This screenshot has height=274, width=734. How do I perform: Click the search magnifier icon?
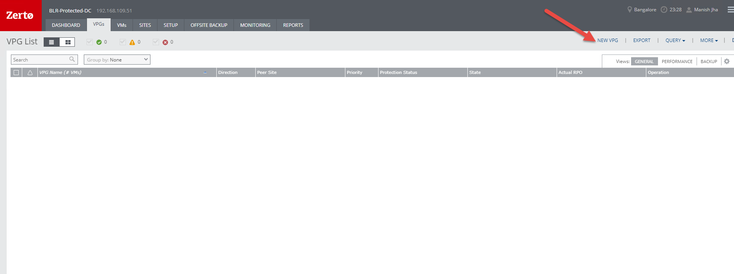(x=72, y=60)
